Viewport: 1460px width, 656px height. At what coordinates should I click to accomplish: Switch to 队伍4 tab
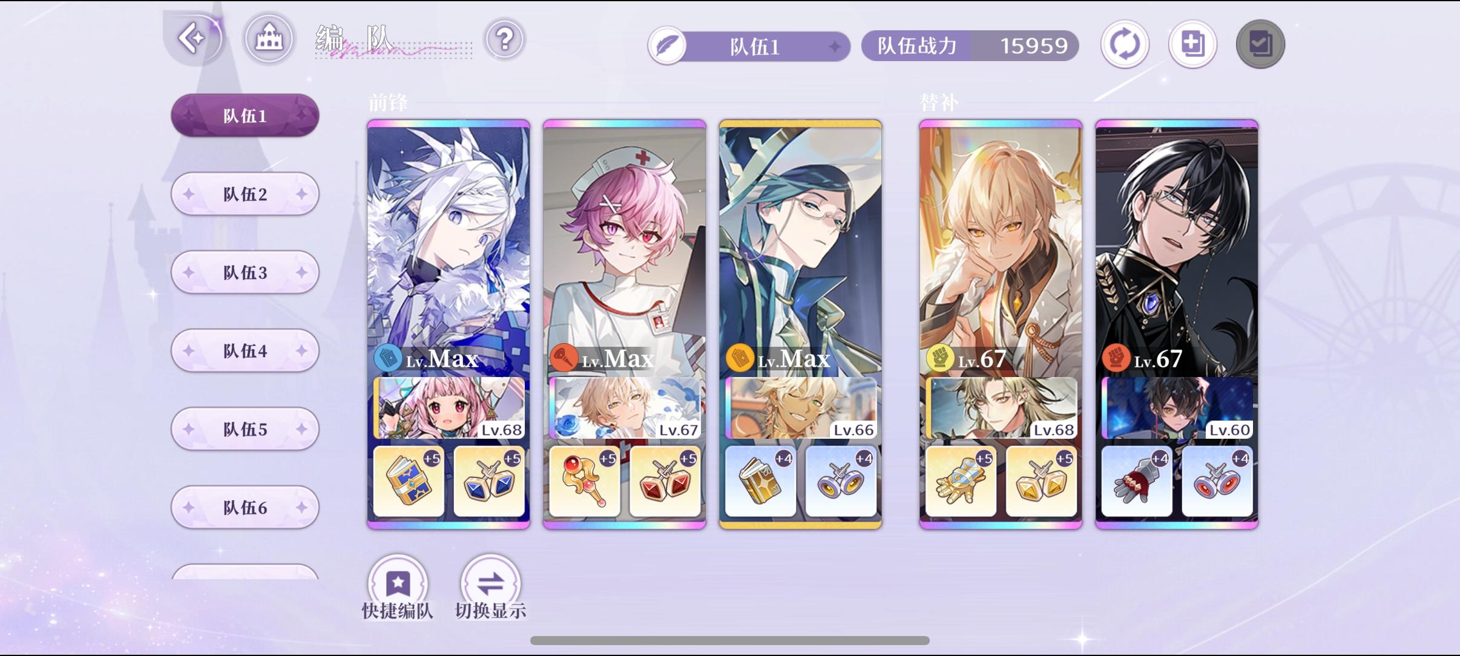245,350
